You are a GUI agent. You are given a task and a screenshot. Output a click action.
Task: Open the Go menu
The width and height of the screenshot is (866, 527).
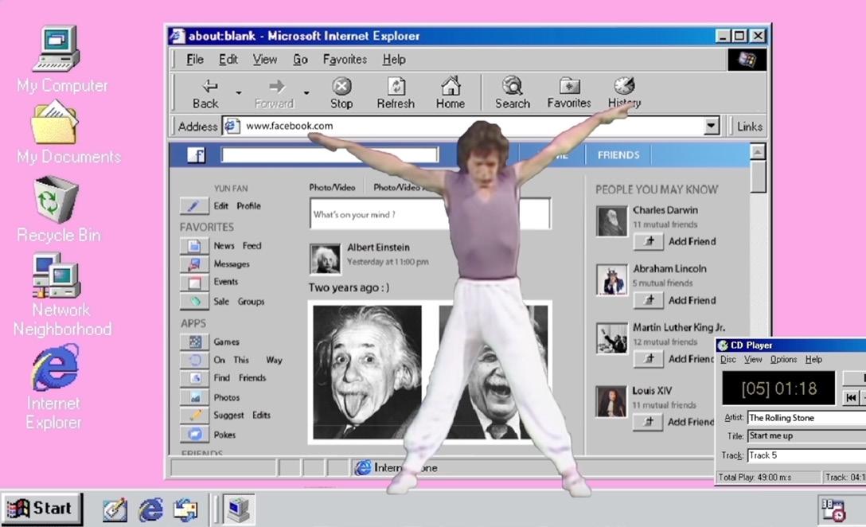click(x=300, y=59)
